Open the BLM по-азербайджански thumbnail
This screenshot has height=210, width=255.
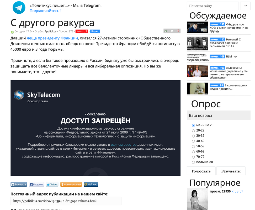(197, 56)
